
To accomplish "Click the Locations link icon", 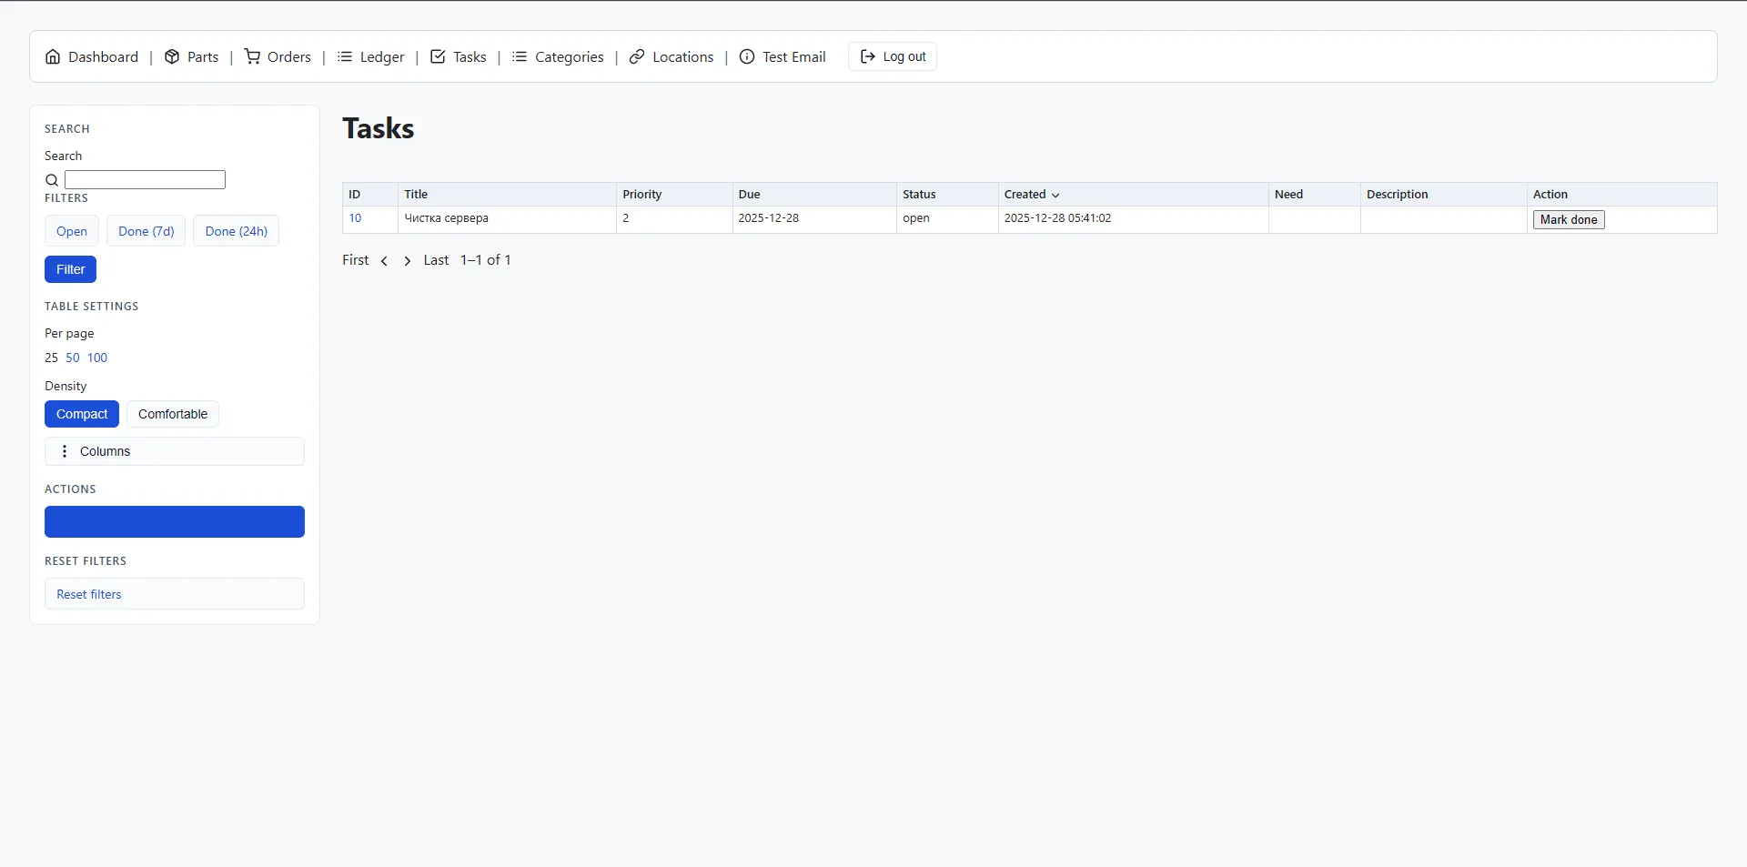I will [x=637, y=56].
